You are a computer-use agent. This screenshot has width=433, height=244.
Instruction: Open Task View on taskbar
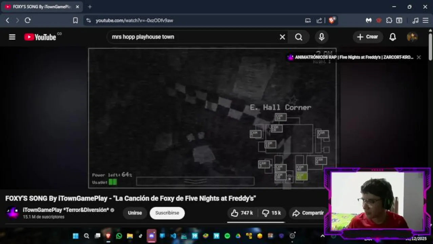pos(97,236)
